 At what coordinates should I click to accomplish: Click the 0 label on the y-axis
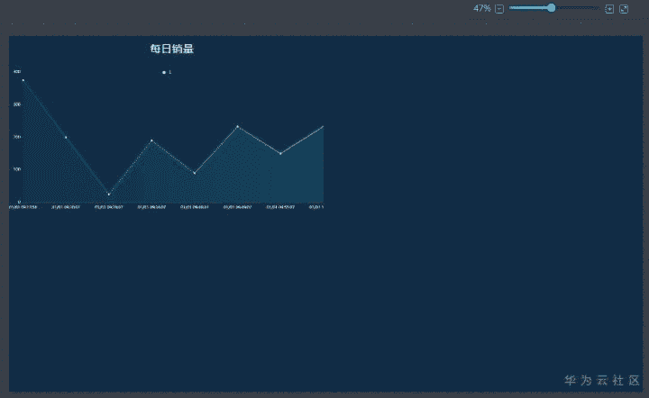18,202
